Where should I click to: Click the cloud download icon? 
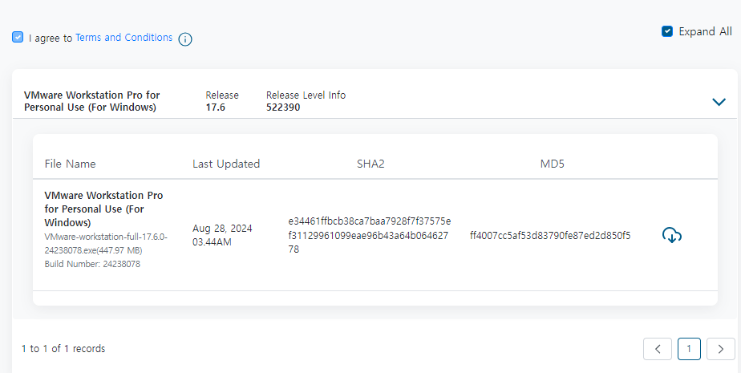click(671, 235)
